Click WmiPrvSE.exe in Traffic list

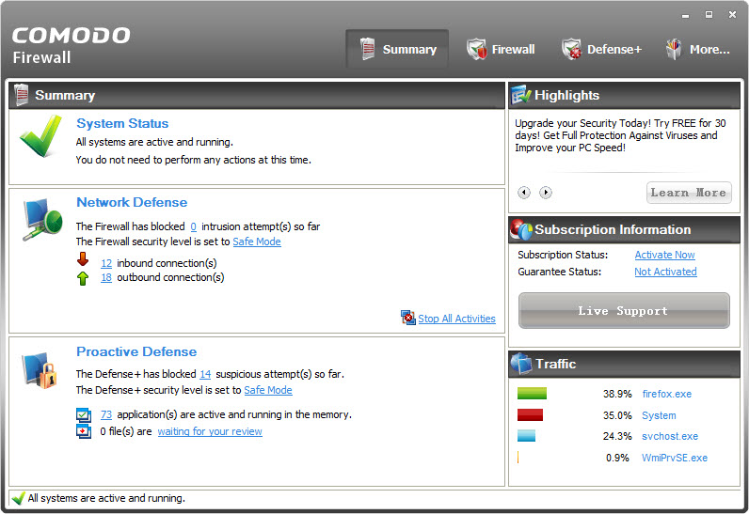pos(675,458)
